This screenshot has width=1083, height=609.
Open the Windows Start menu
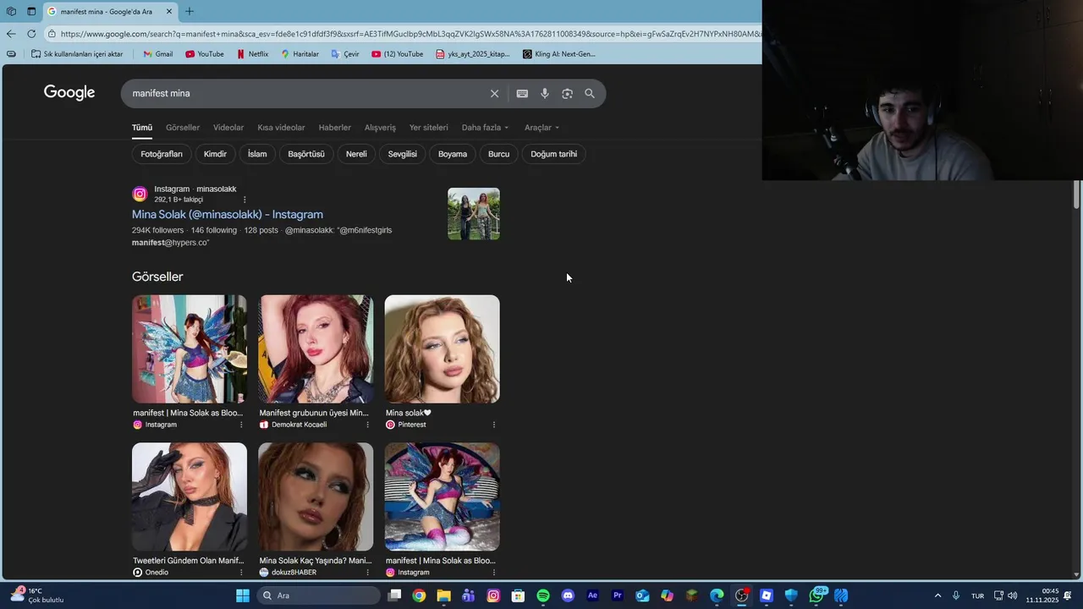click(243, 595)
